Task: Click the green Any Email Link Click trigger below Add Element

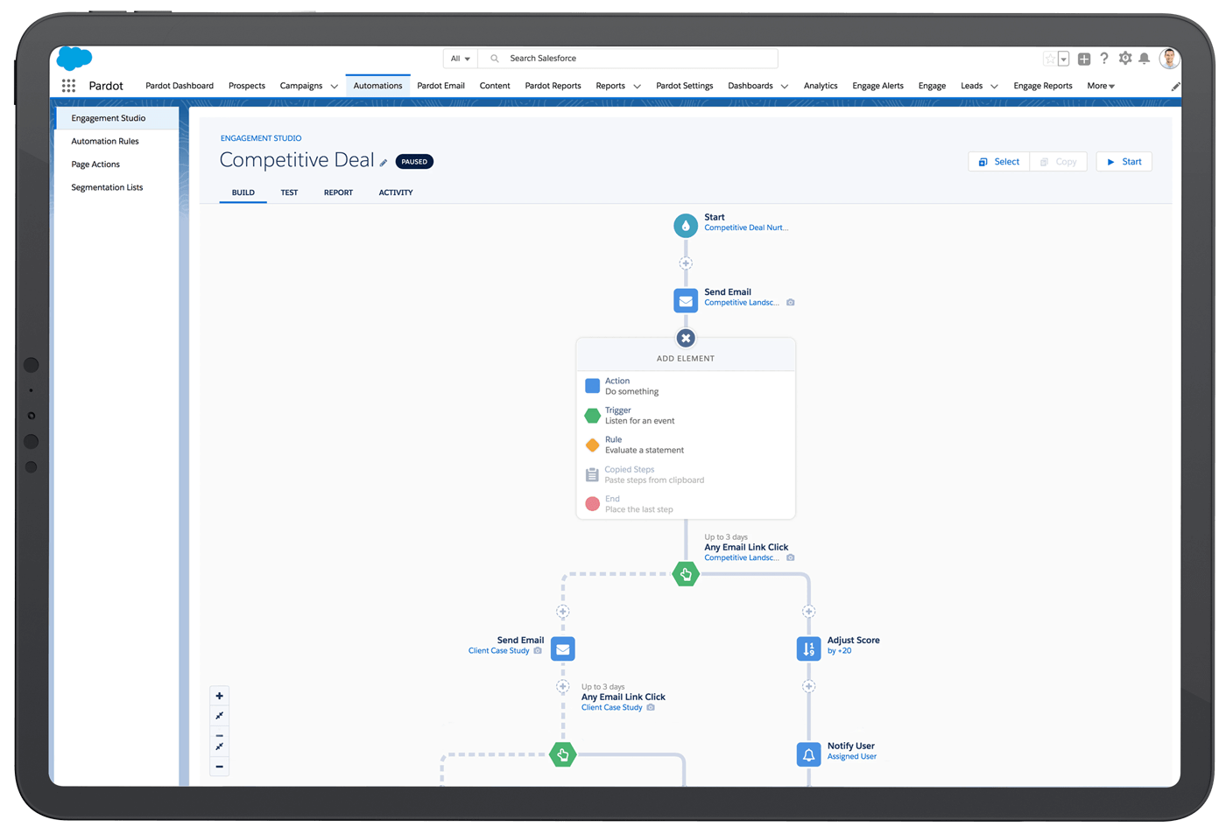Action: 686,575
